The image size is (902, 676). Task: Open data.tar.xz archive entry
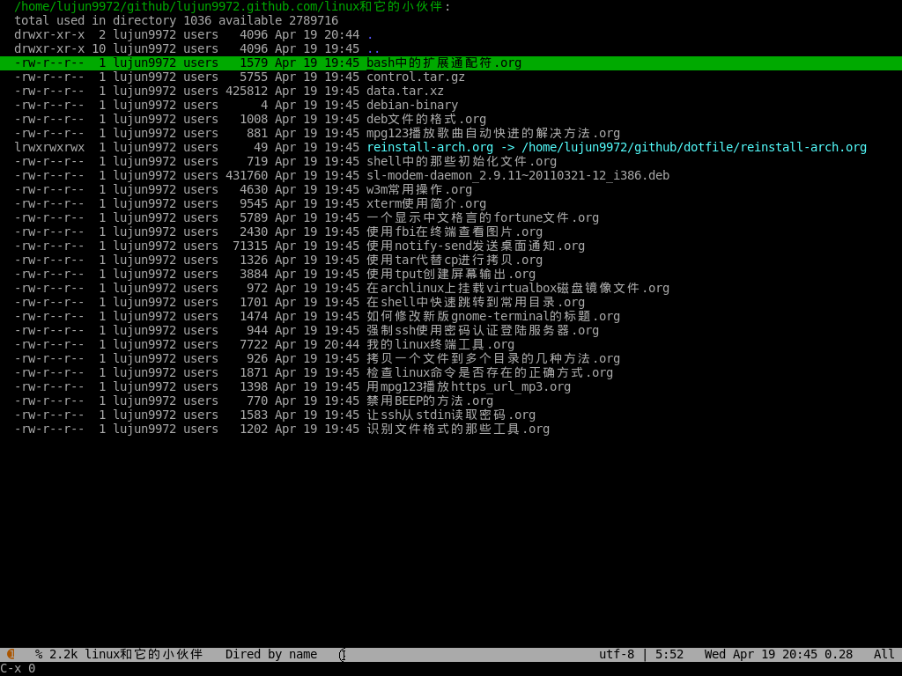click(x=404, y=91)
